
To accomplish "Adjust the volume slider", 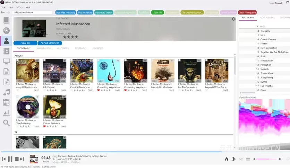I will pos(266,159).
